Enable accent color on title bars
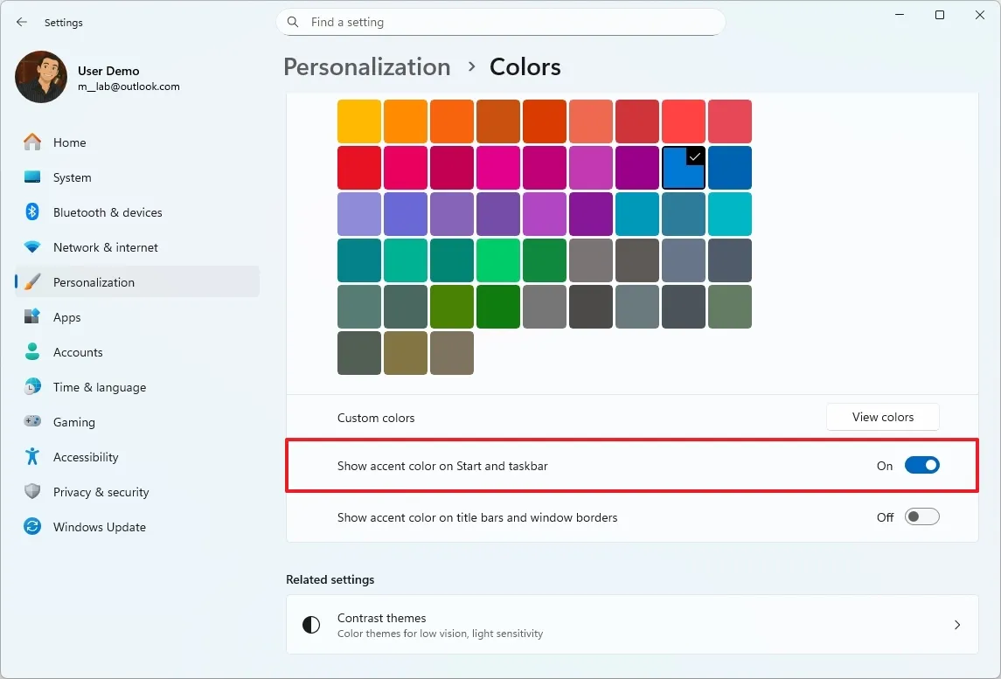The image size is (1001, 679). coord(922,516)
